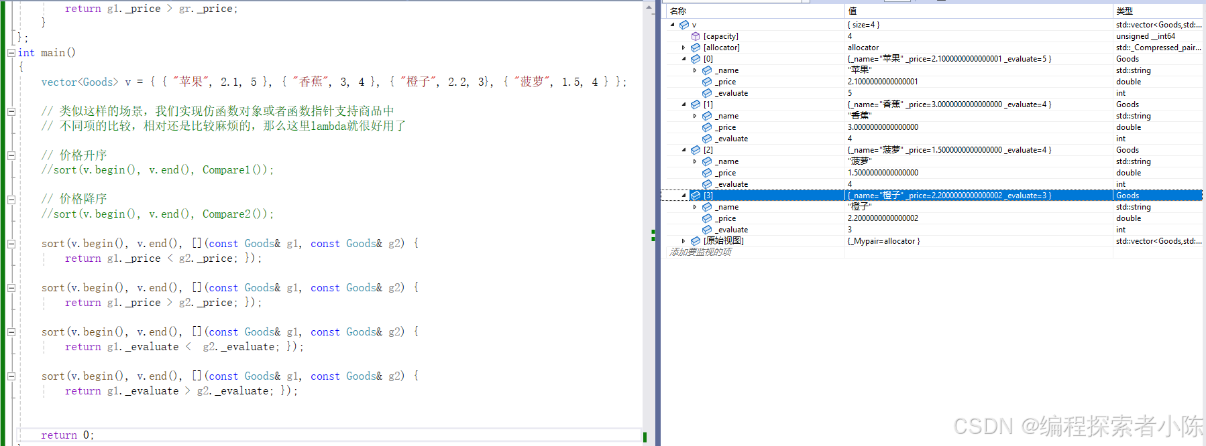
Task: Click the field icon of _price valued 1.5000000000000000
Action: [x=707, y=173]
